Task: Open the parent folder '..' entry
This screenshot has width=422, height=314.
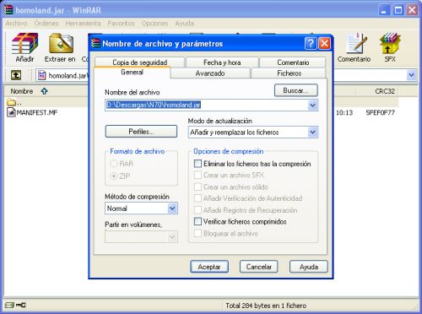Action: pos(14,102)
